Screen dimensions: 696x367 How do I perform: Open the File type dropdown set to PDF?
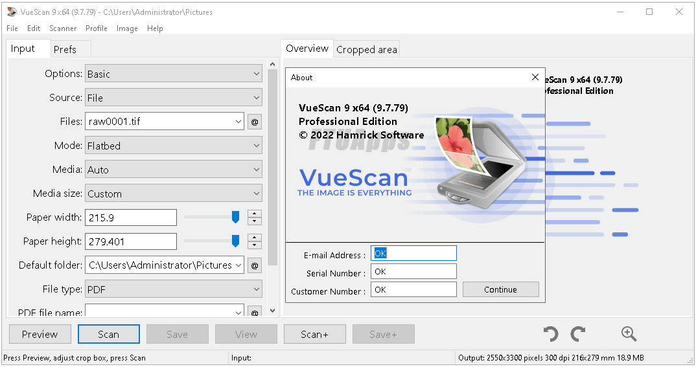(x=174, y=289)
